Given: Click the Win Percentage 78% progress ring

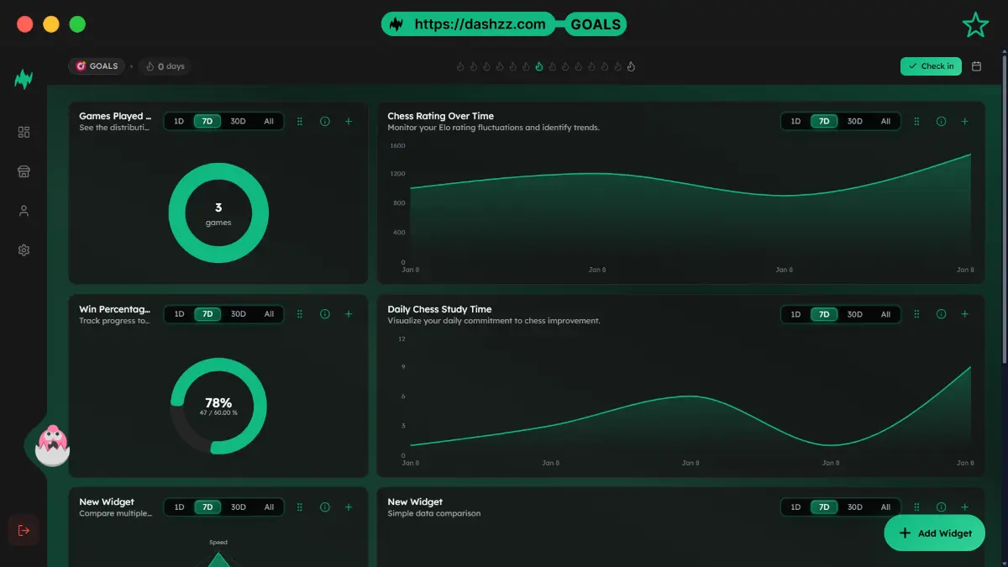Looking at the screenshot, I should [218, 406].
